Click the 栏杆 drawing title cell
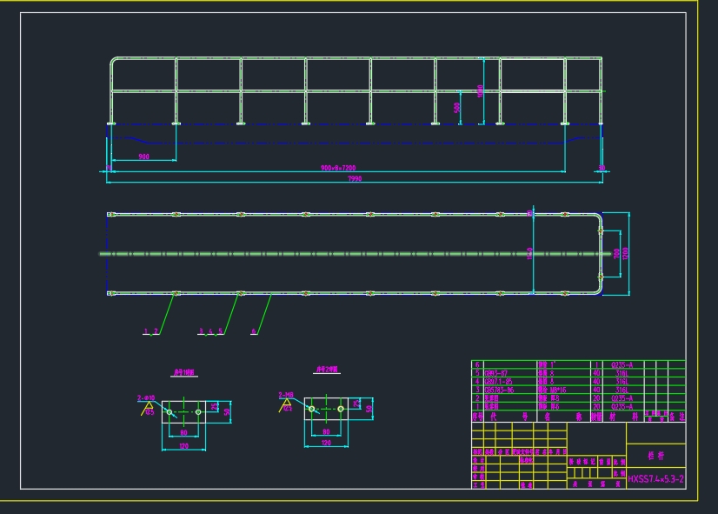Screen dimensions: 718x514 655,456
